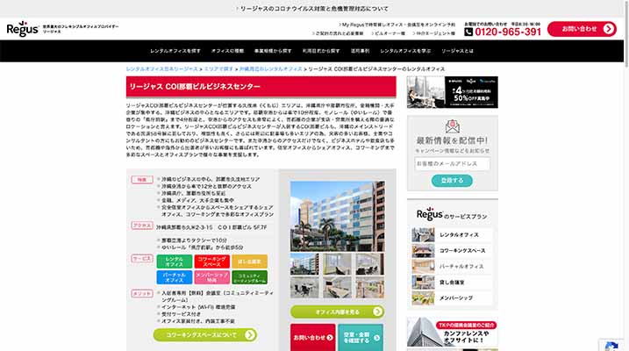Open the 活用事例 menu item
The image size is (629, 351).
click(360, 51)
